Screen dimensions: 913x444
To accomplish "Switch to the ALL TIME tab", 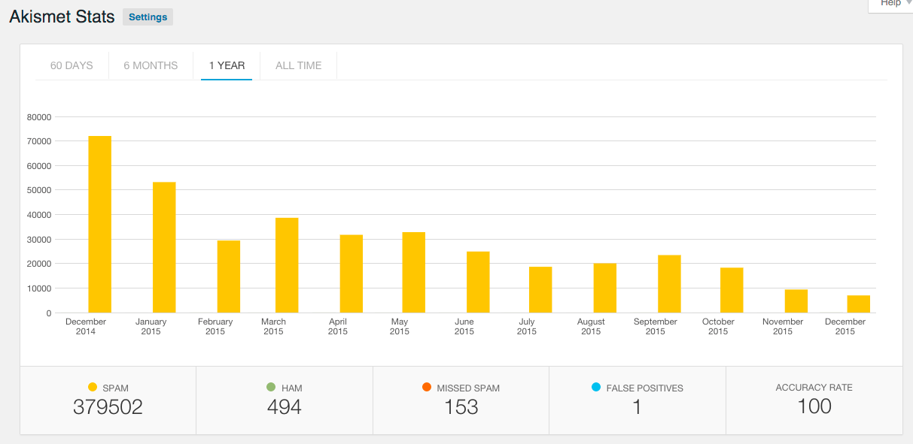I will click(298, 65).
